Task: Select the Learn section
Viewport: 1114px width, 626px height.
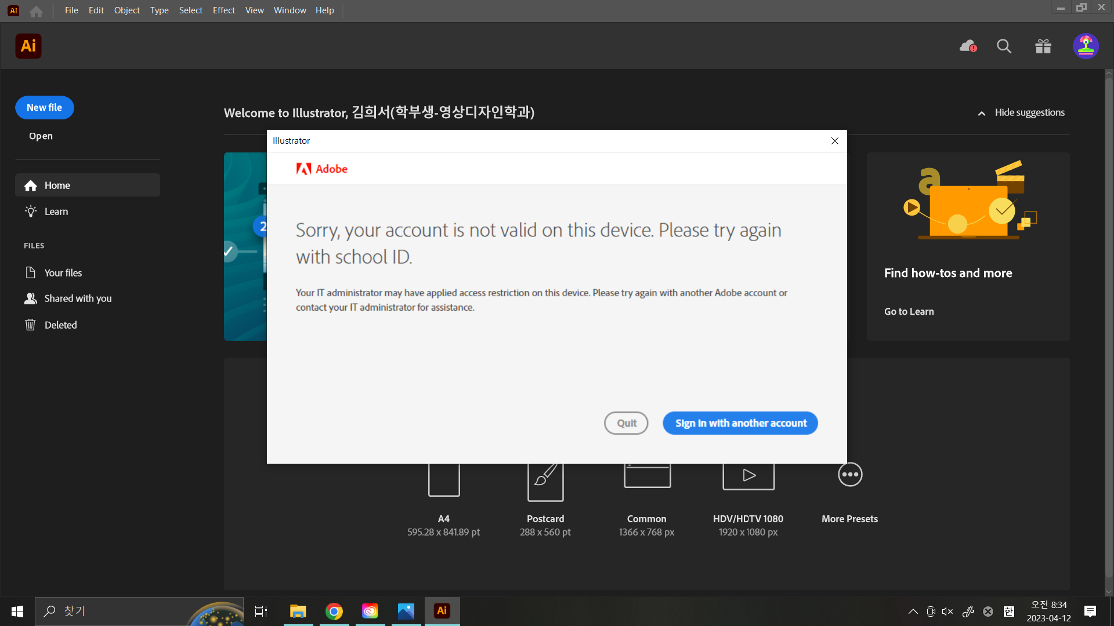Action: tap(56, 211)
